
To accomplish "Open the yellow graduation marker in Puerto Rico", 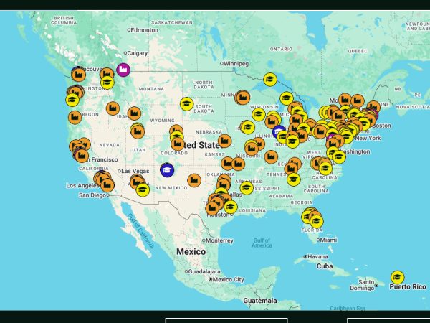I will pos(397,277).
